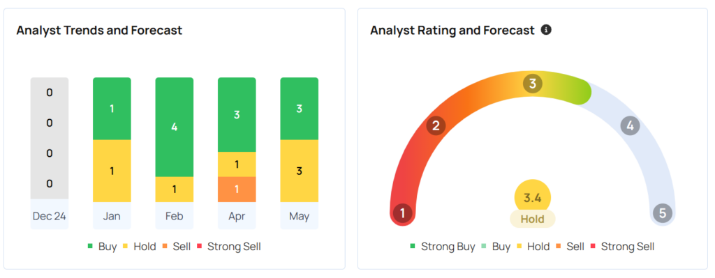Click the Hold rating badge below score
Screen dimensions: 715x278
[533, 219]
